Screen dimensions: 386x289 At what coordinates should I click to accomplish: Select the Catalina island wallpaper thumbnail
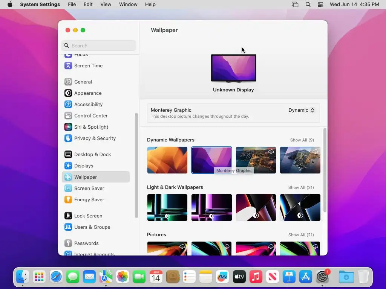[x=300, y=160]
